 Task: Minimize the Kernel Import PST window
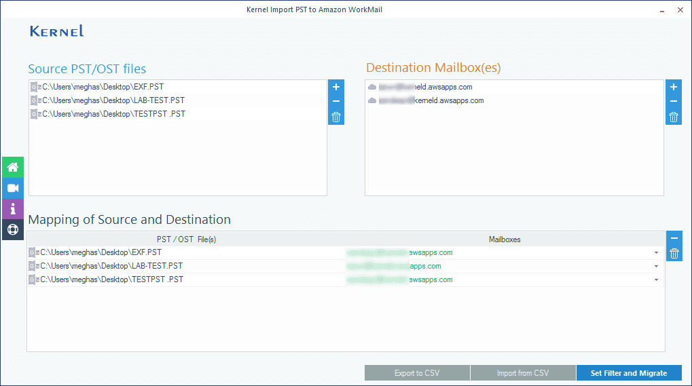click(662, 10)
